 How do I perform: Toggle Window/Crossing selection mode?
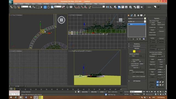click(x=41, y=7)
